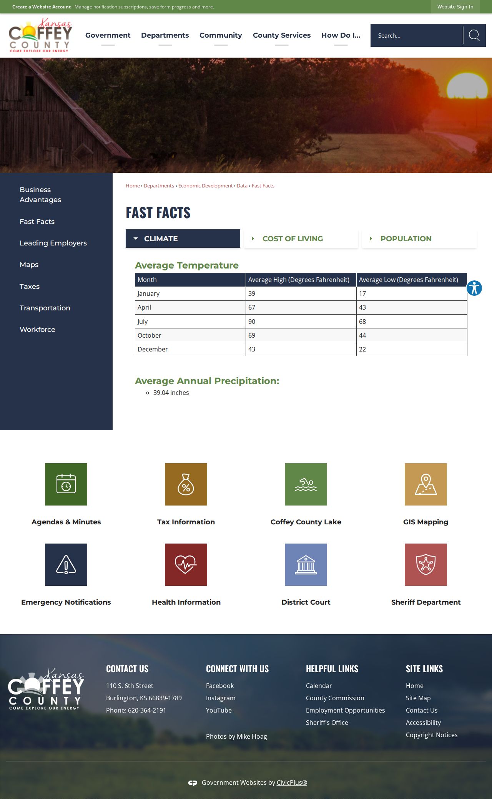Click the Sheriff Department badge icon

pyautogui.click(x=426, y=565)
